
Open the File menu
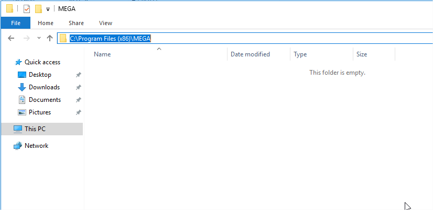(16, 23)
